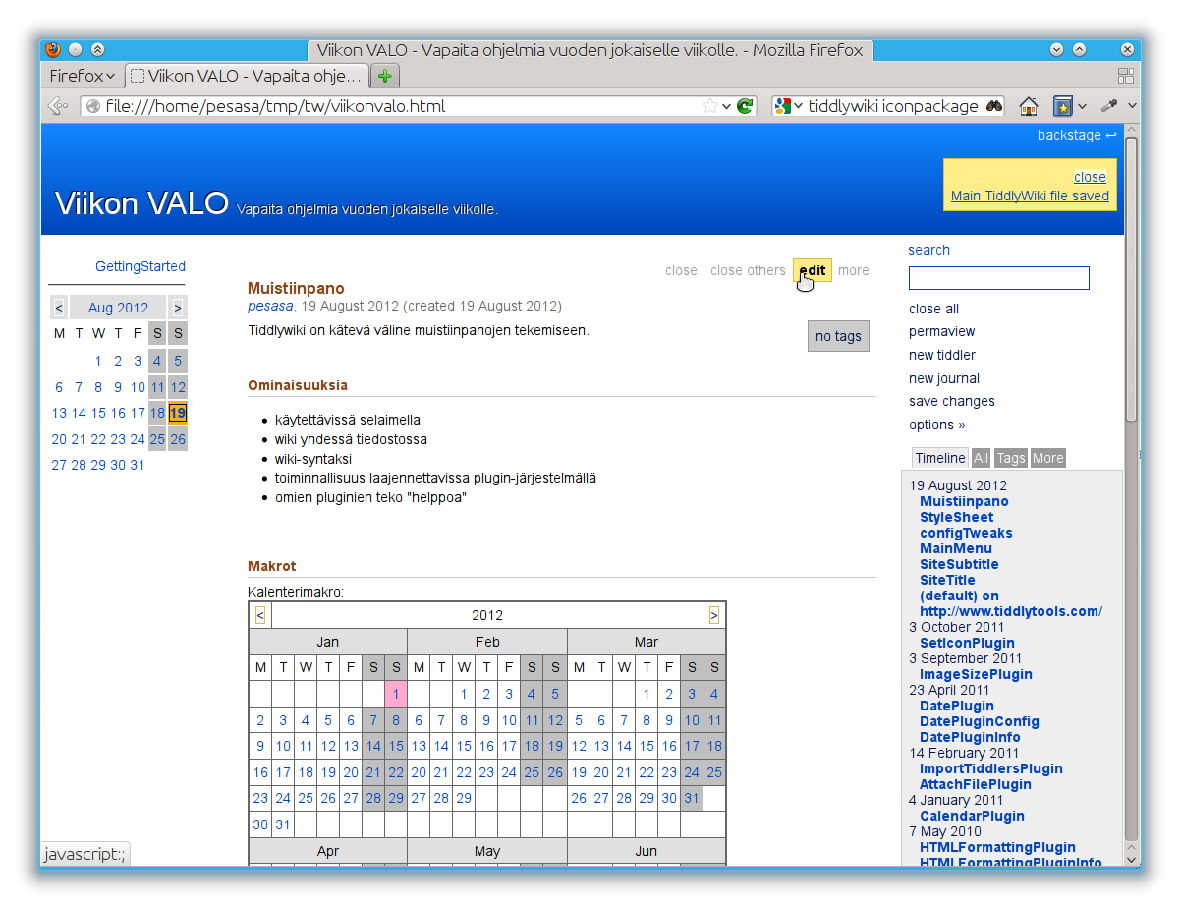Click the Aug 2012 month title link
This screenshot has height=909, width=1181.
[x=118, y=308]
